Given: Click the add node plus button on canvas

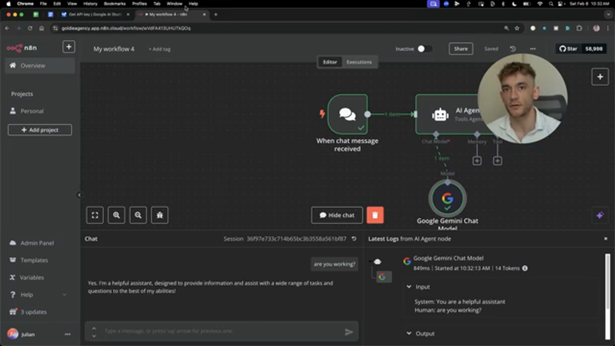Looking at the screenshot, I should [x=600, y=77].
